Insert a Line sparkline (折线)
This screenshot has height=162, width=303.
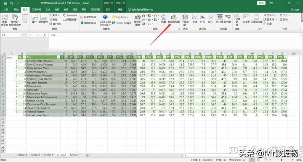(194, 19)
